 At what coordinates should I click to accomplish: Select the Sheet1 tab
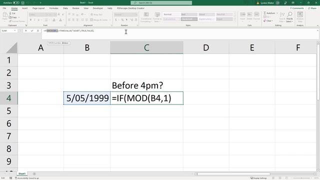[x=22, y=173]
